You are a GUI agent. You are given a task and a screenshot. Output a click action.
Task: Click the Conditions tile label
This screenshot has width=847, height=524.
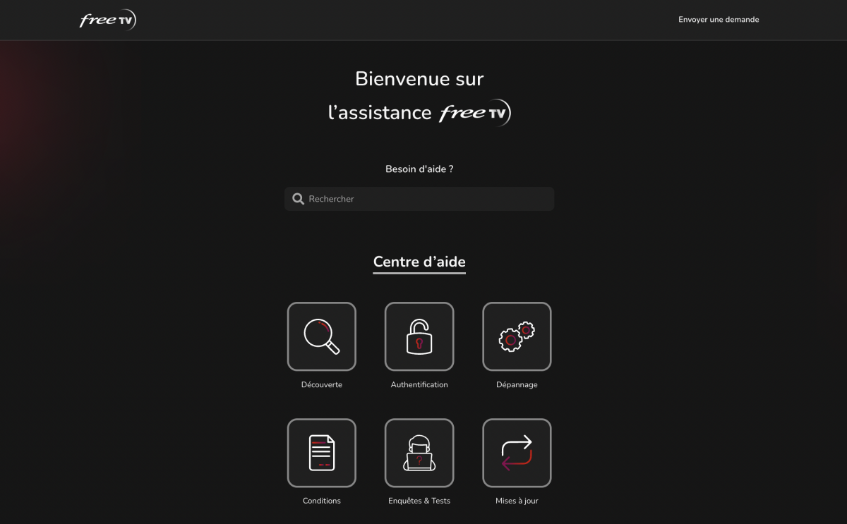[x=321, y=500]
